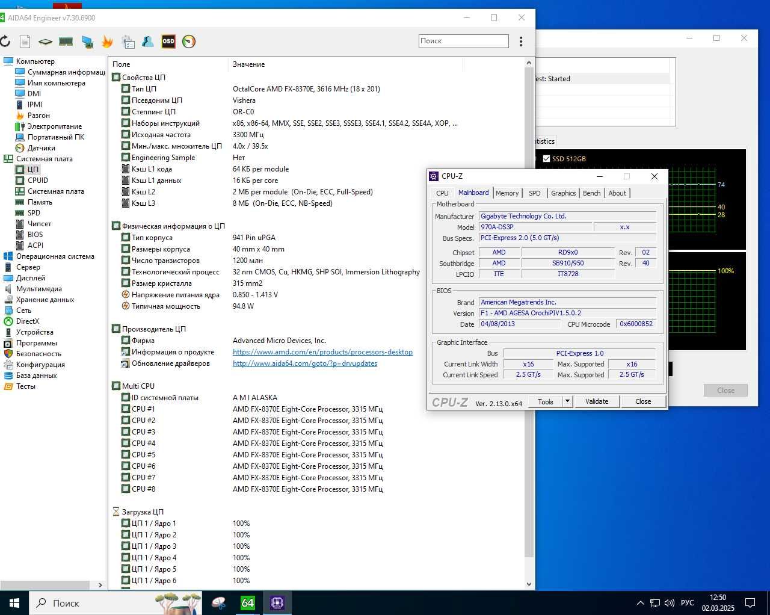Open the Report document icon in toolbar

[25, 42]
